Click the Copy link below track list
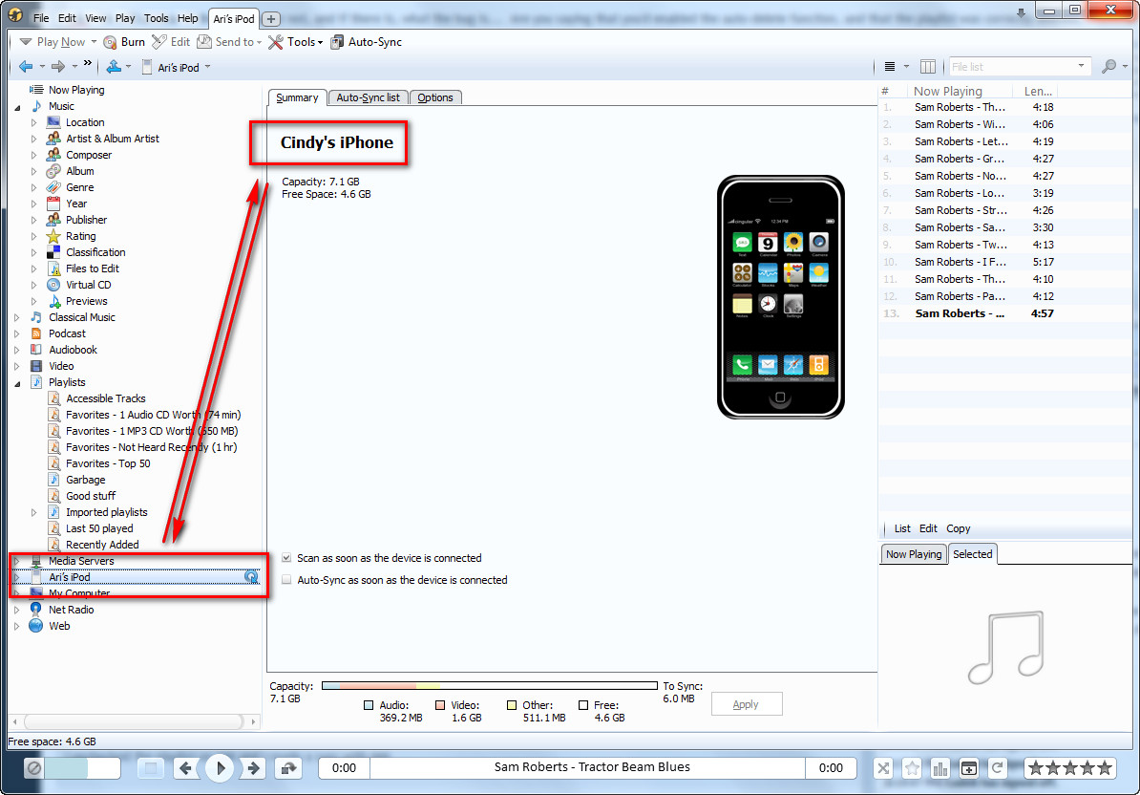The height and width of the screenshot is (795, 1140). pyautogui.click(x=959, y=528)
